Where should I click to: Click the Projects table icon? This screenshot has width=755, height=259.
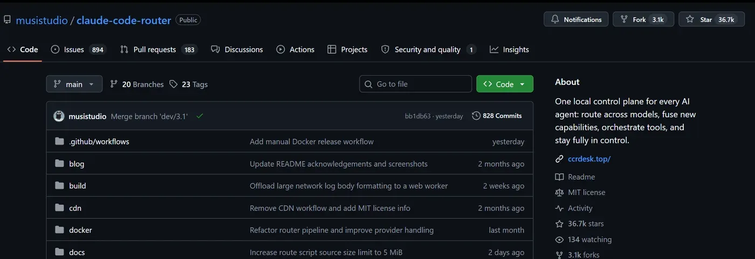[332, 50]
